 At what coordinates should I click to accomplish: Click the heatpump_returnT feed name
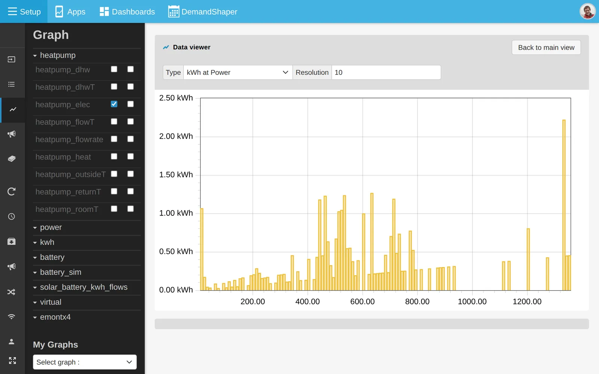pos(68,192)
